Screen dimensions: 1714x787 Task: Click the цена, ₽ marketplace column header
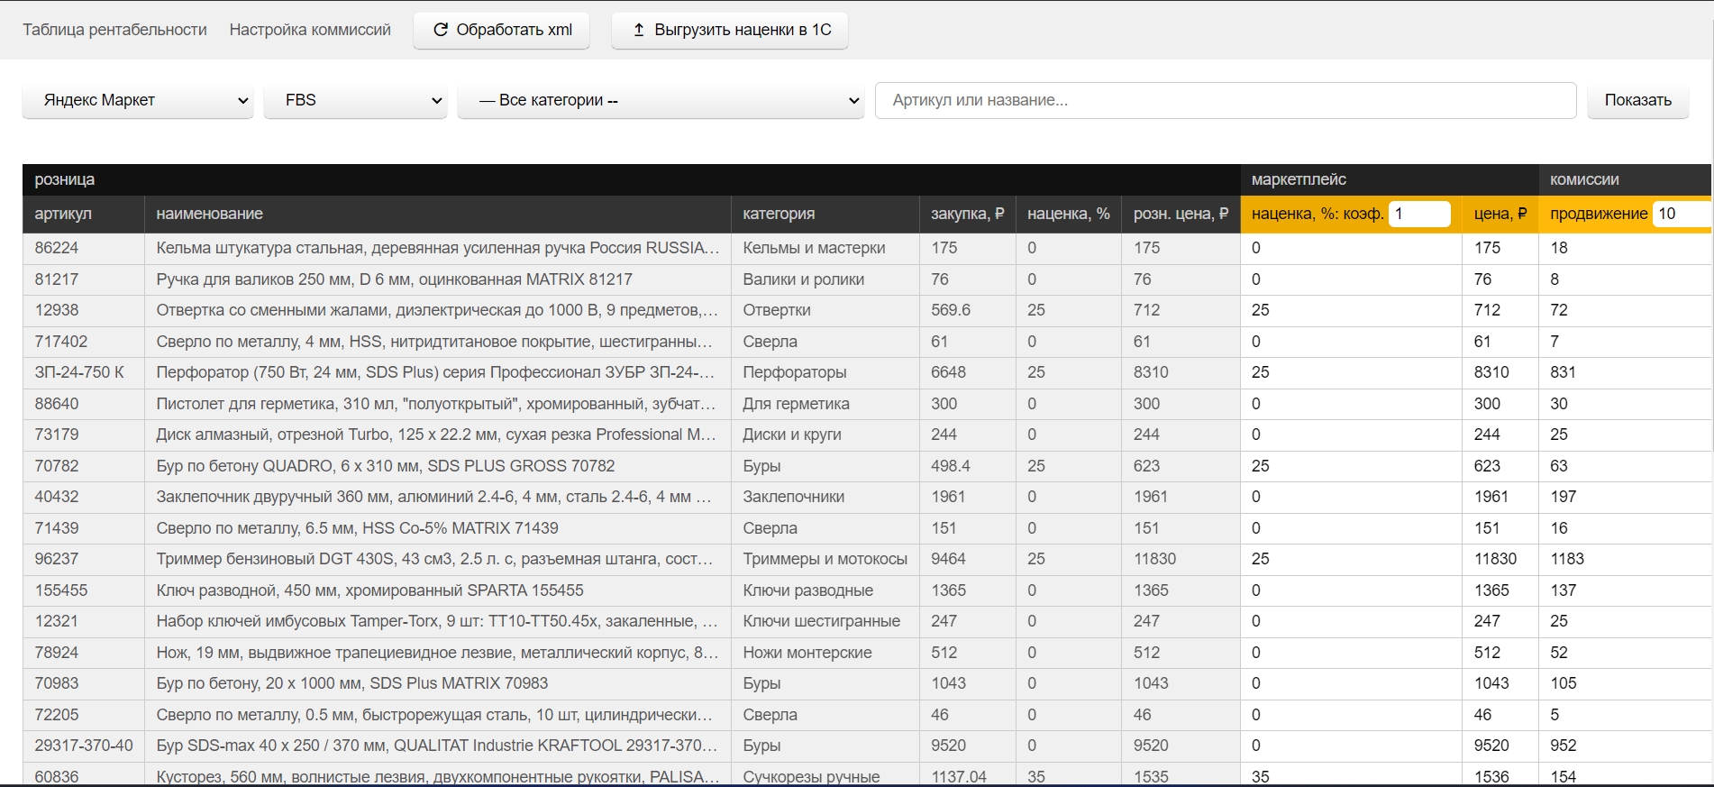click(1500, 214)
